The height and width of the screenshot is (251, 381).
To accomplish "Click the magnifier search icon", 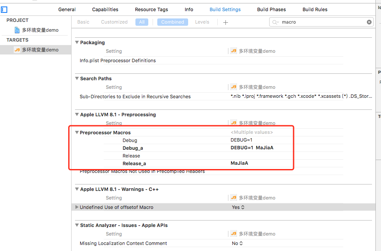I will pyautogui.click(x=275, y=22).
